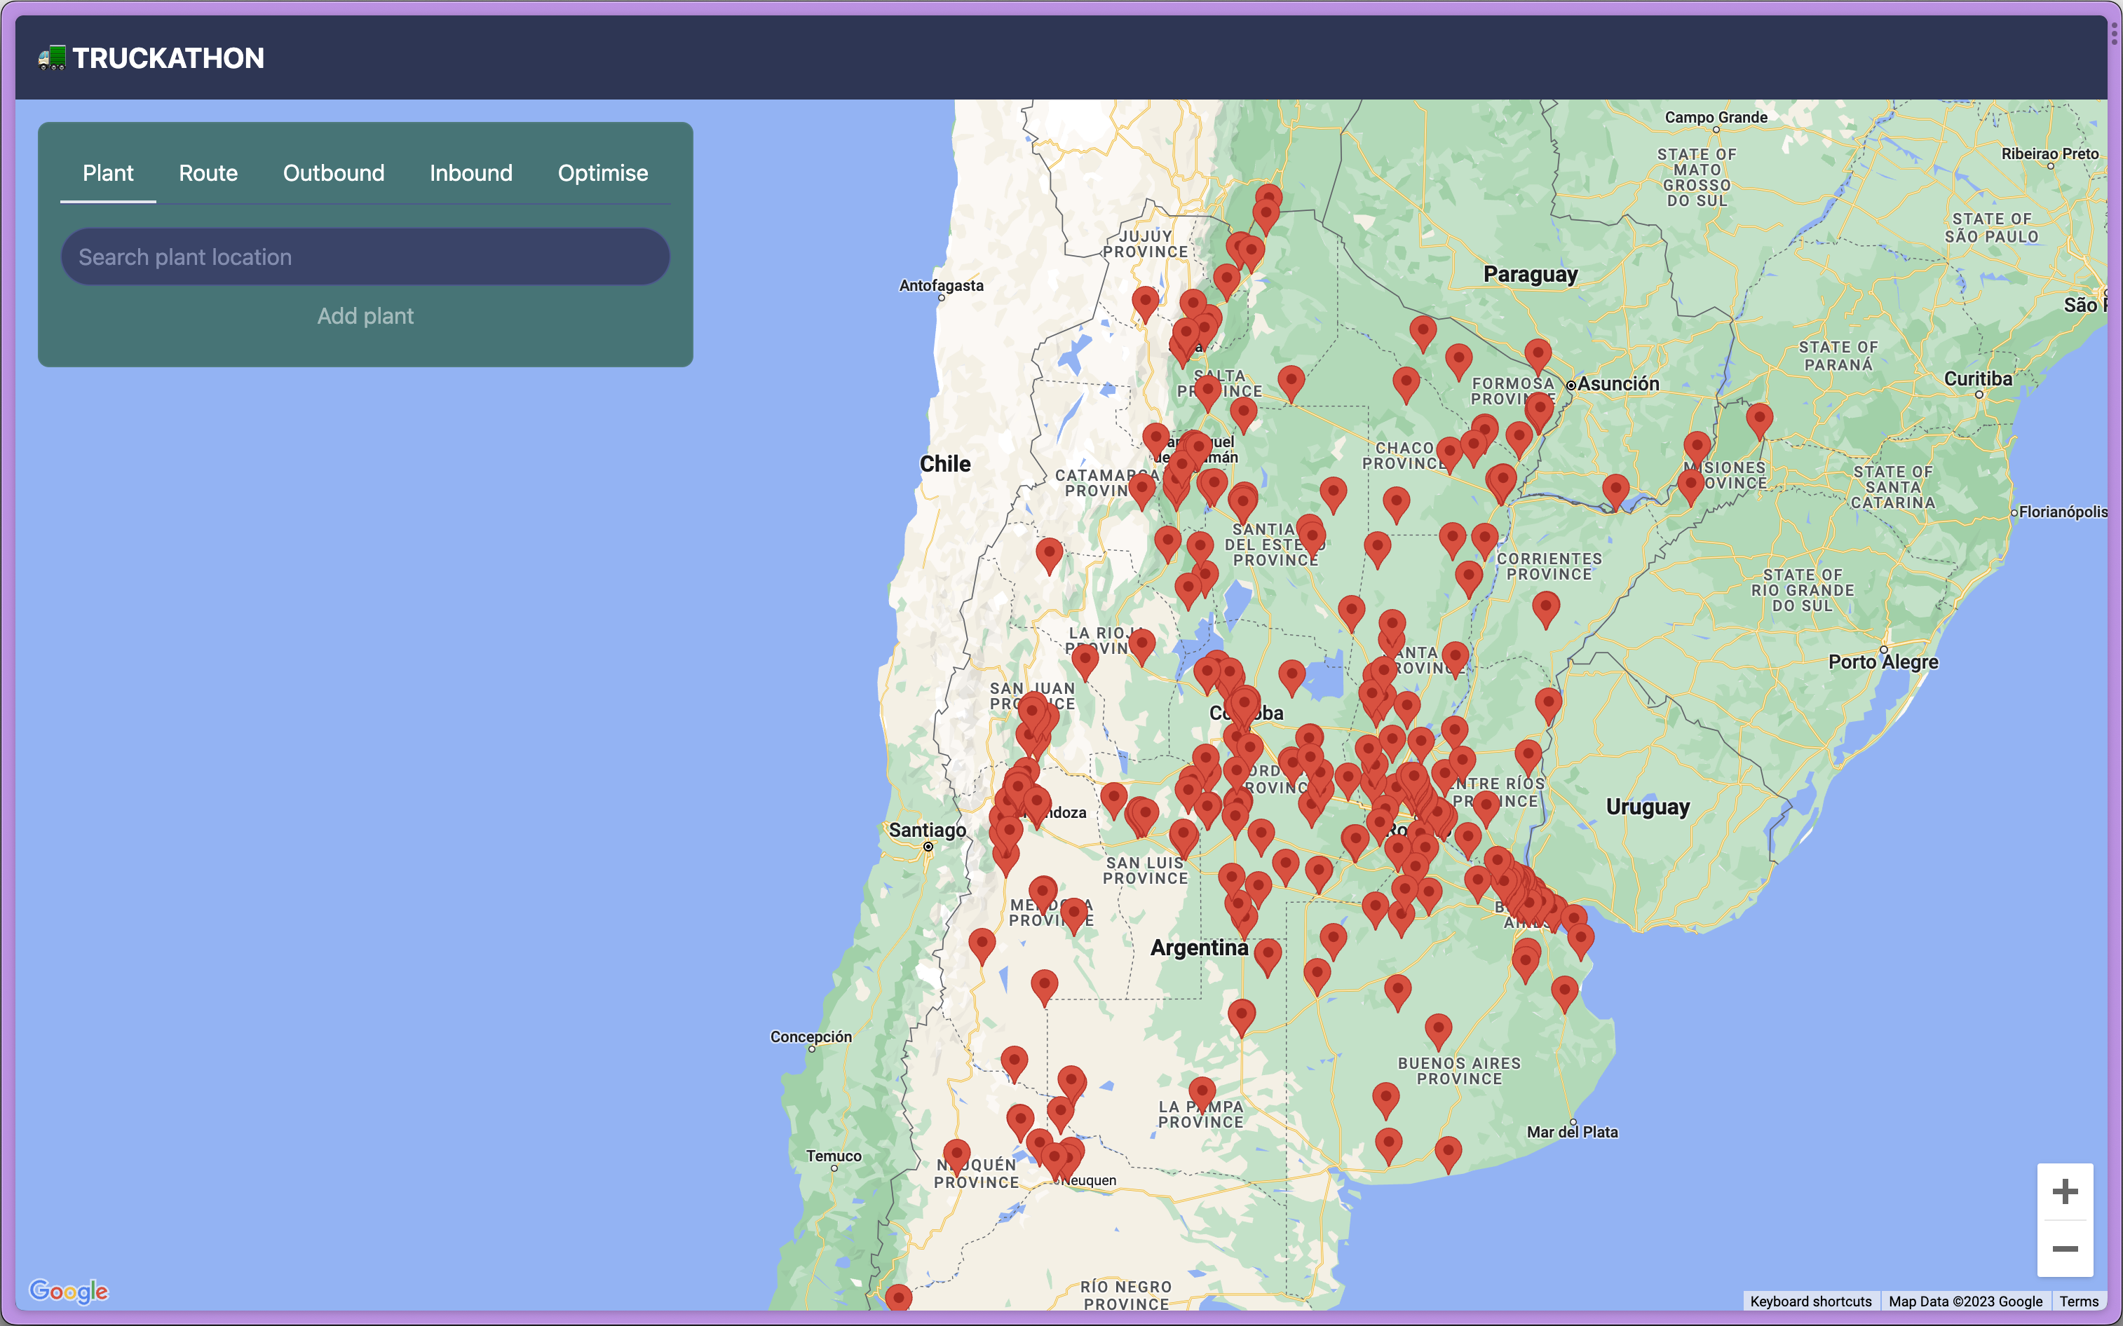2123x1326 pixels.
Task: Click the marker left of Neuquén Province label
Action: pyautogui.click(x=956, y=1154)
